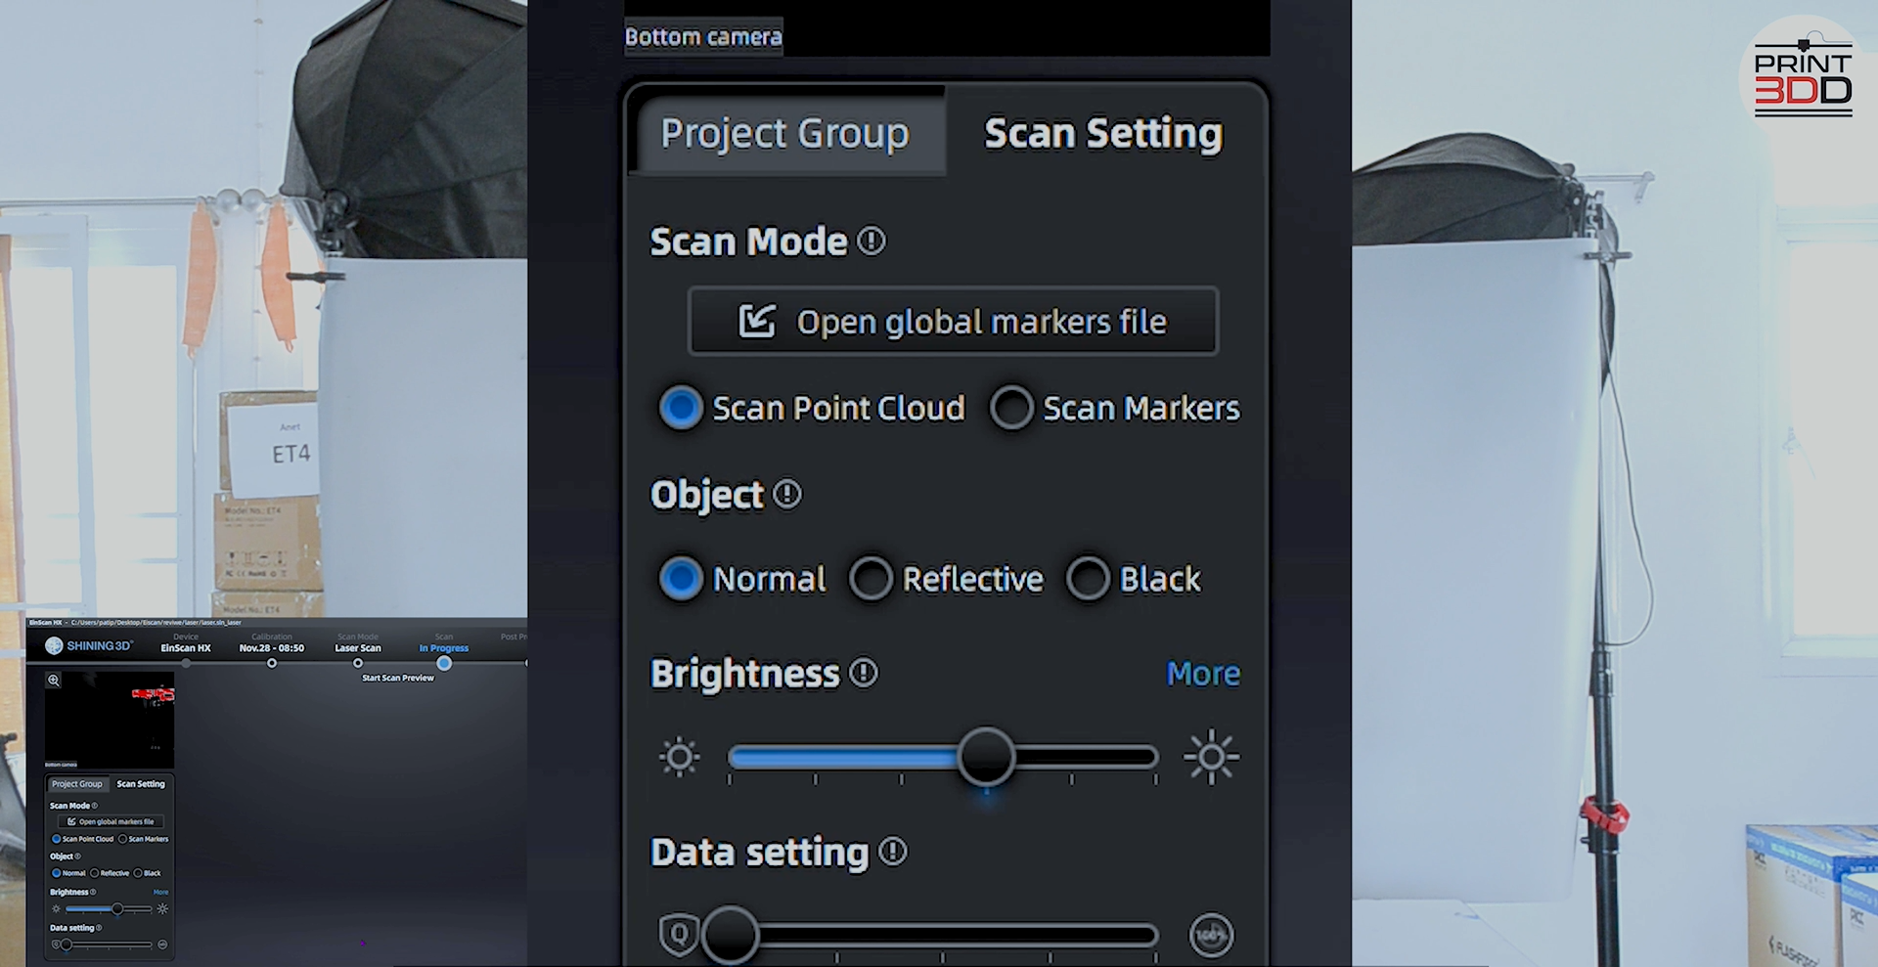Viewport: 1878px width, 967px height.
Task: Click the shield Q icon beside the large data slider
Action: pyautogui.click(x=679, y=935)
